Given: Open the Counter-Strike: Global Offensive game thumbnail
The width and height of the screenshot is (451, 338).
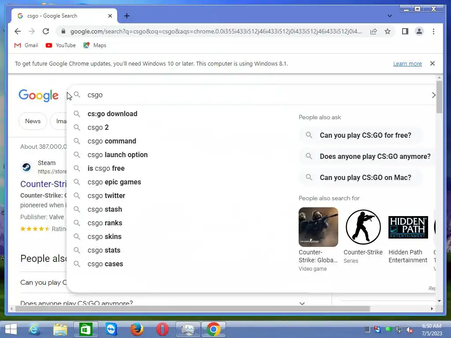Looking at the screenshot, I should 318,227.
